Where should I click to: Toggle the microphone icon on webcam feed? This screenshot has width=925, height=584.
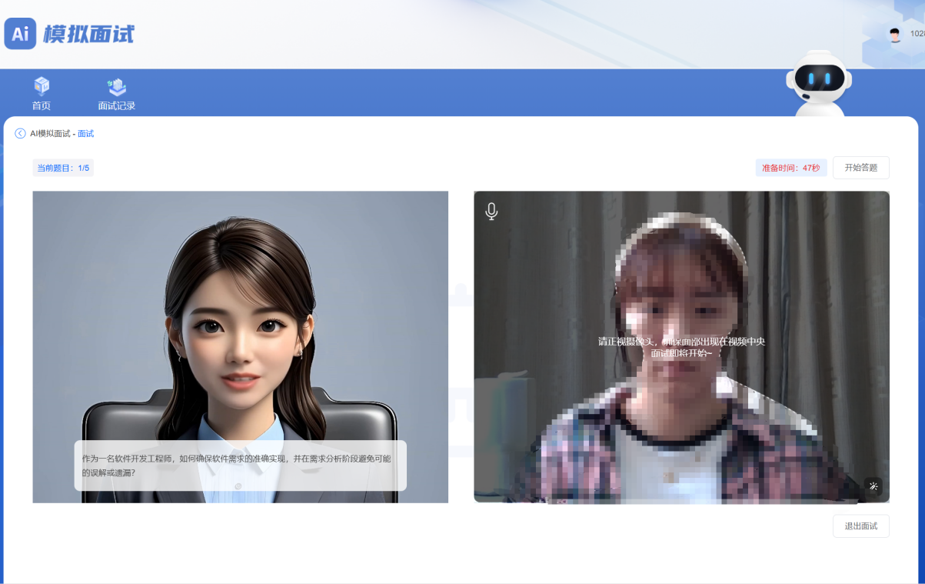(492, 212)
